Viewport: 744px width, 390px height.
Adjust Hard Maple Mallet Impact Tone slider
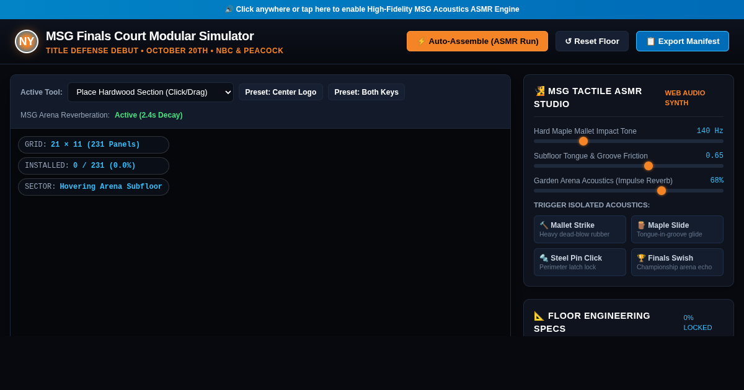[x=629, y=141]
